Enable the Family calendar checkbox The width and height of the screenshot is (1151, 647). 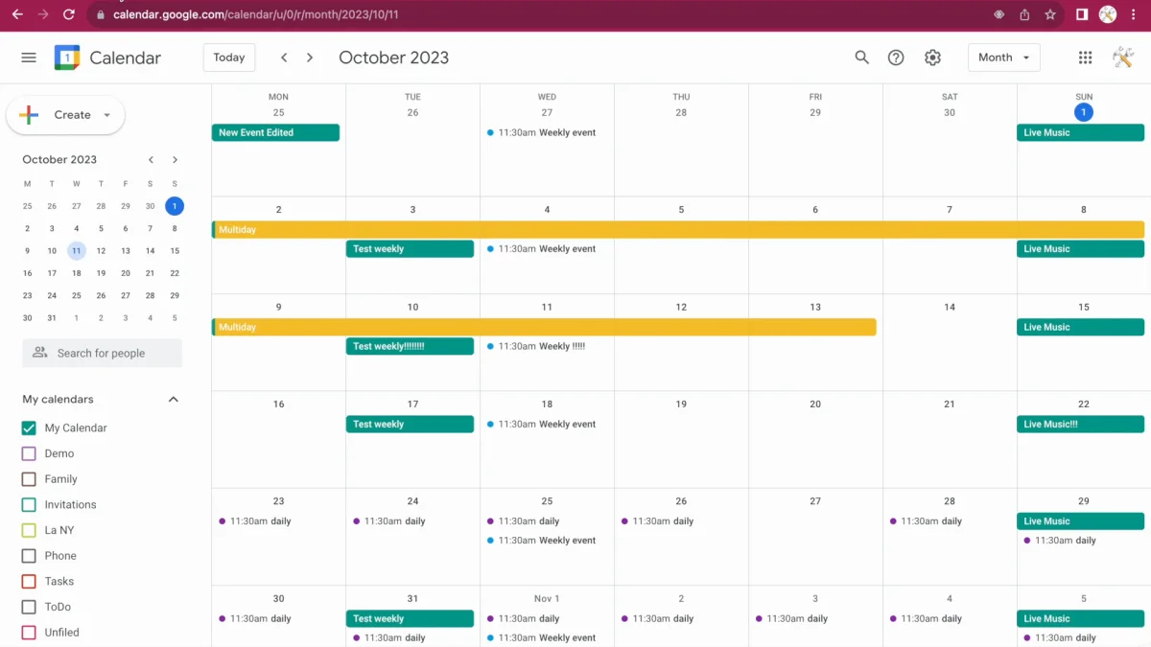(29, 479)
